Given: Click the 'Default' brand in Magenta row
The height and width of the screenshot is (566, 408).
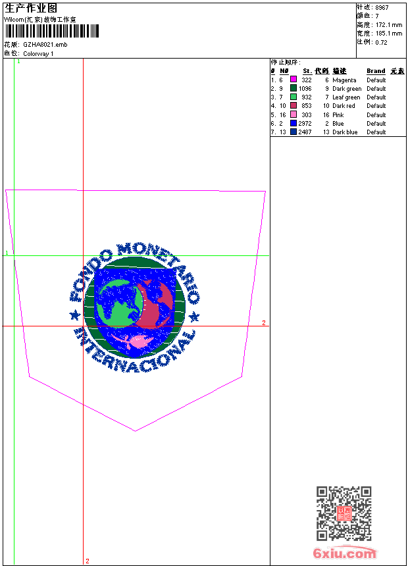Looking at the screenshot, I should pos(376,80).
